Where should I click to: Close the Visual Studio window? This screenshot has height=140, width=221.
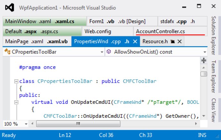(x=214, y=6)
